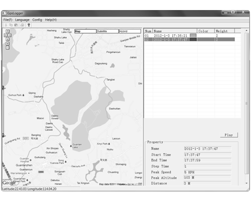Screen dimensions: 251x201
Task: Pan the map down with the arrow control
Action: tap(8, 39)
